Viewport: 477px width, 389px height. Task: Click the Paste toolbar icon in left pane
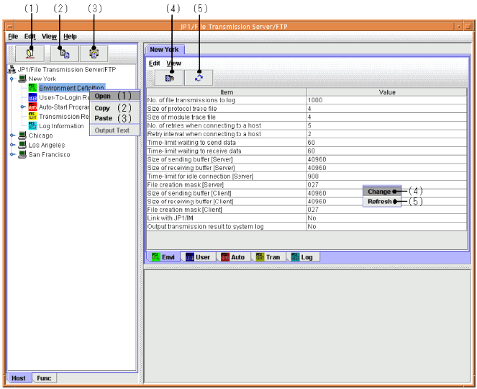coord(94,53)
